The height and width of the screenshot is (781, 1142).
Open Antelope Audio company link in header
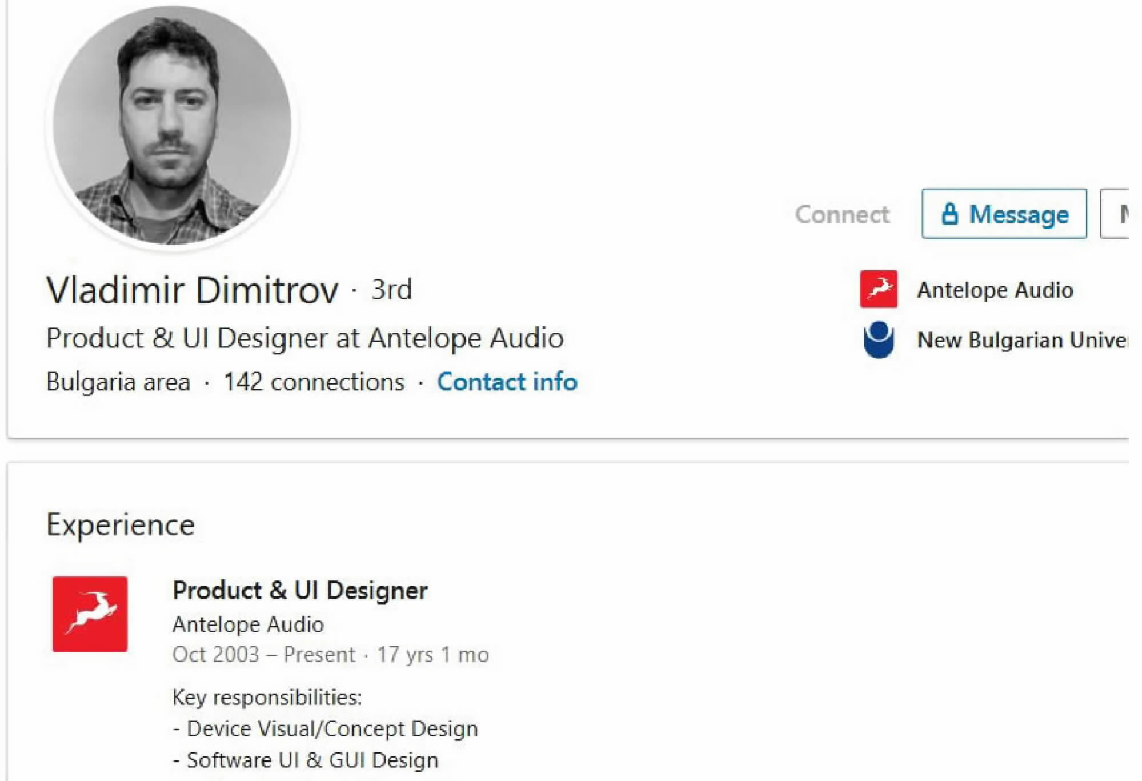pos(995,290)
